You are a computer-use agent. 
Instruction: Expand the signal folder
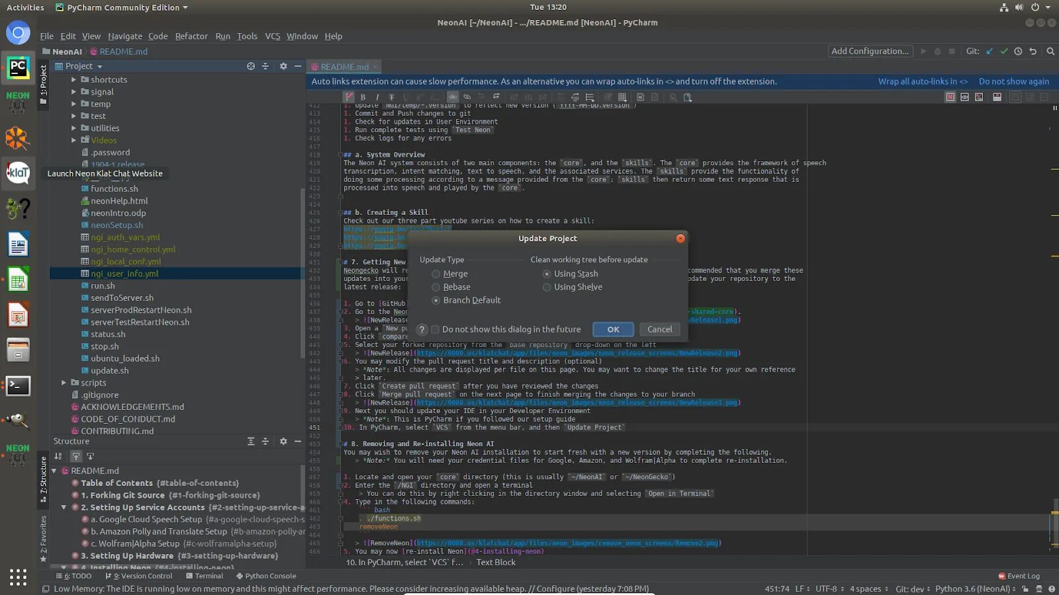[x=74, y=92]
